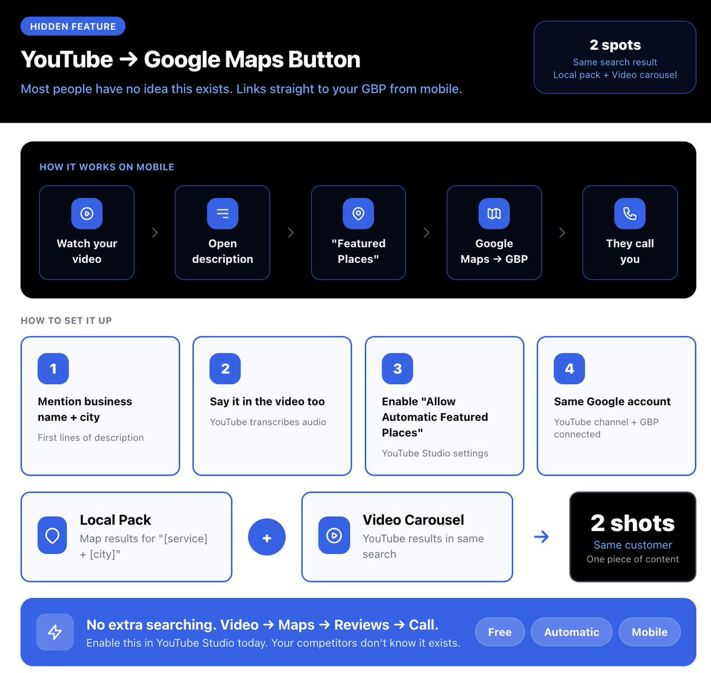Click the chevron after "Open description"

[x=290, y=233]
